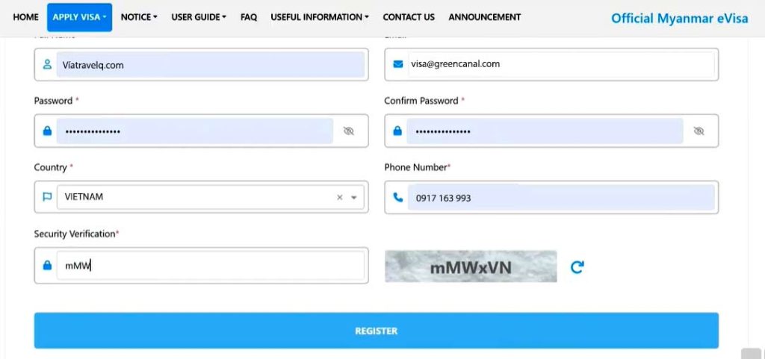The image size is (765, 359).
Task: Focus the Confirm Password input field
Action: [545, 131]
